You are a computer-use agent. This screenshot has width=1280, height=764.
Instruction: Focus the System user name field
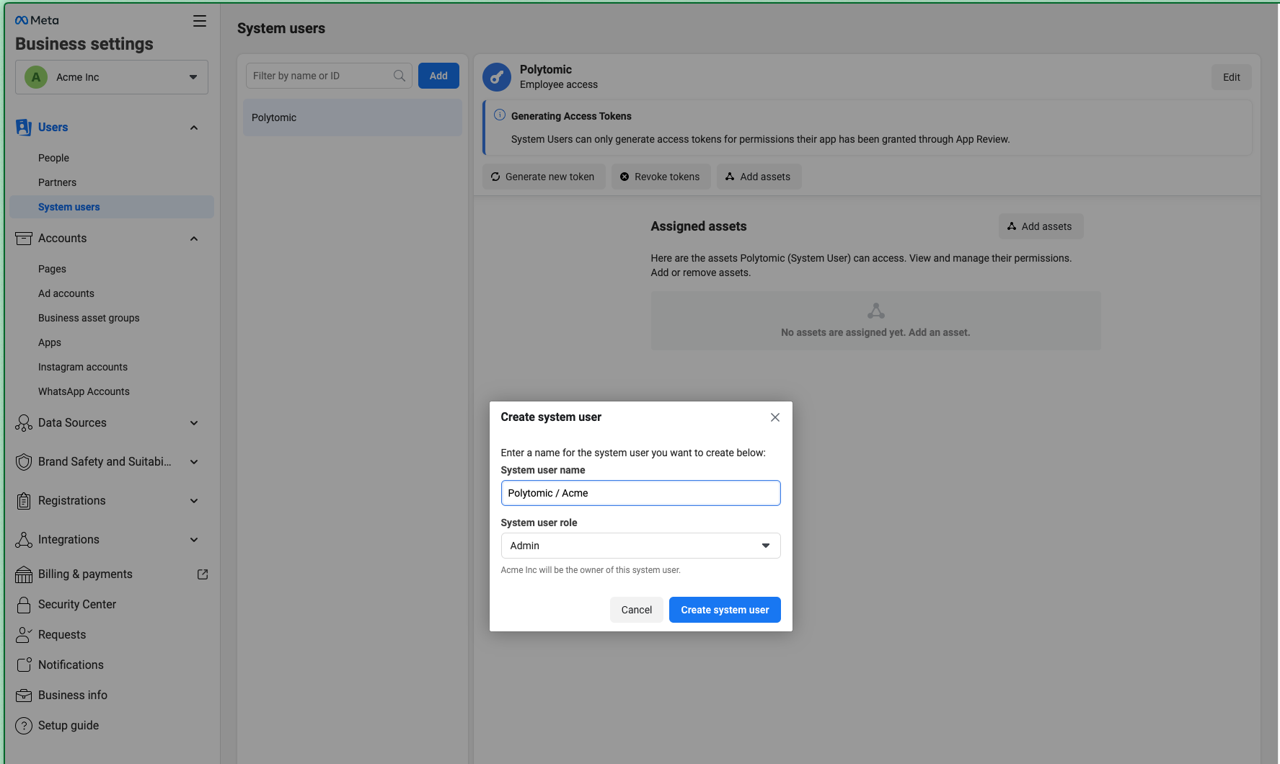tap(641, 493)
